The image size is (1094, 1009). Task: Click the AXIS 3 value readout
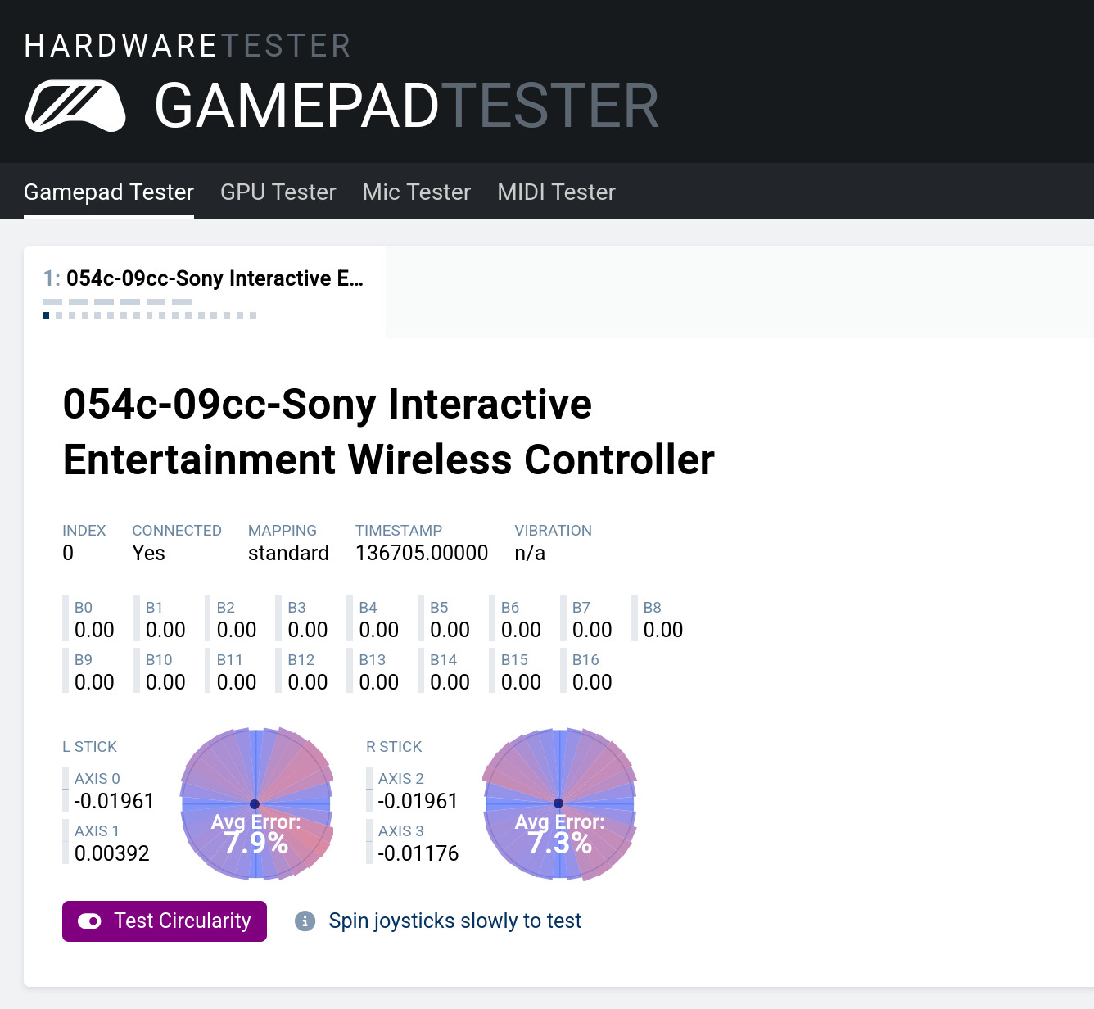(418, 853)
